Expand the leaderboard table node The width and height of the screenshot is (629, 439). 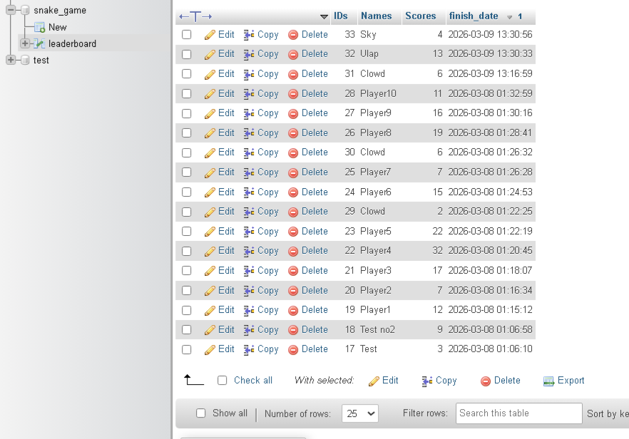25,43
